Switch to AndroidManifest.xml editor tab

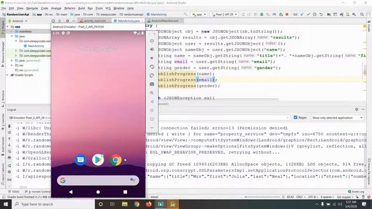(164, 21)
